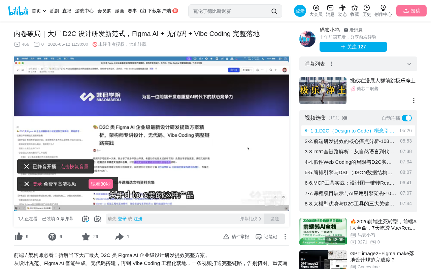Open the 首页 dropdown in navigation
The height and width of the screenshot is (269, 431).
coord(39,11)
